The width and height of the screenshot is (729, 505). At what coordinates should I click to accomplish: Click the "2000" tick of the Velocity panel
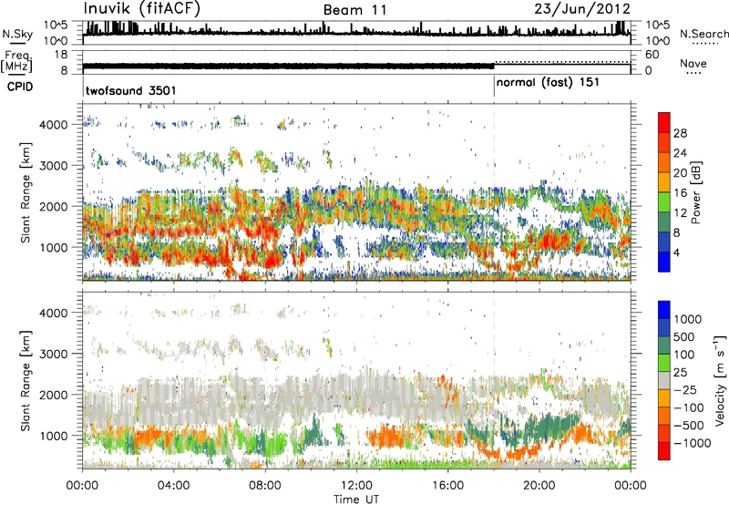pos(54,395)
